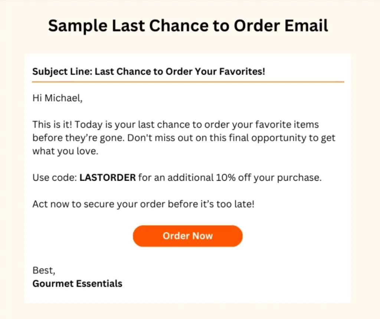Click the word 'Favorites!' in the subject line
This screenshot has width=380, height=319.
(242, 71)
